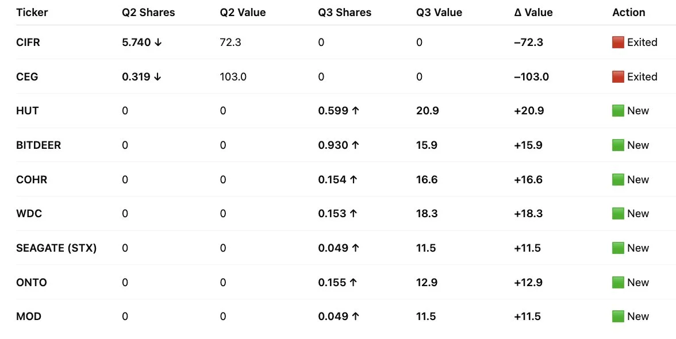
Task: Click the up arrow next to 0.599
Action: (x=355, y=111)
